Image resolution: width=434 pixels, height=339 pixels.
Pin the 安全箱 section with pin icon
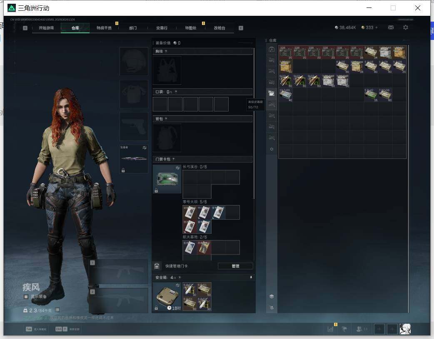tap(251, 277)
